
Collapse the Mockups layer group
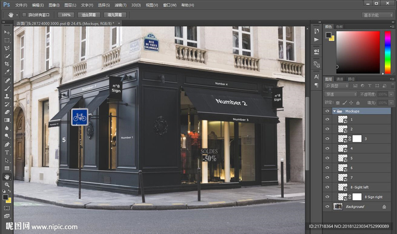[334, 111]
